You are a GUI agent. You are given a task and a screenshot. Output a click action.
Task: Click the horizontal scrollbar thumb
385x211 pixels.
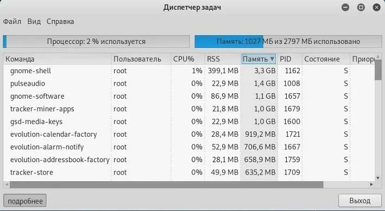click(x=167, y=184)
